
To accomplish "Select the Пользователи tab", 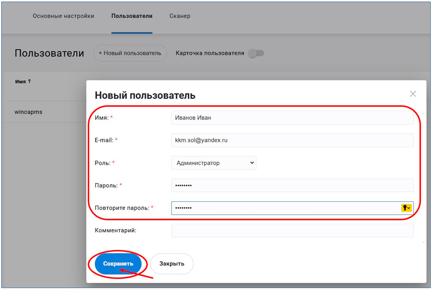I will [x=132, y=16].
